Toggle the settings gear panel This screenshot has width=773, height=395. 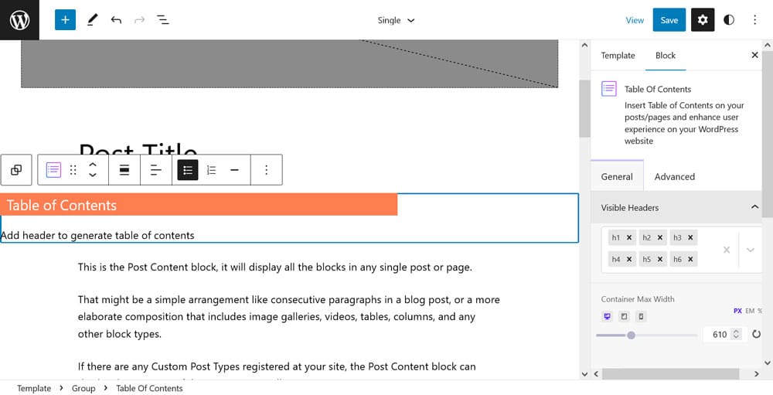[702, 20]
